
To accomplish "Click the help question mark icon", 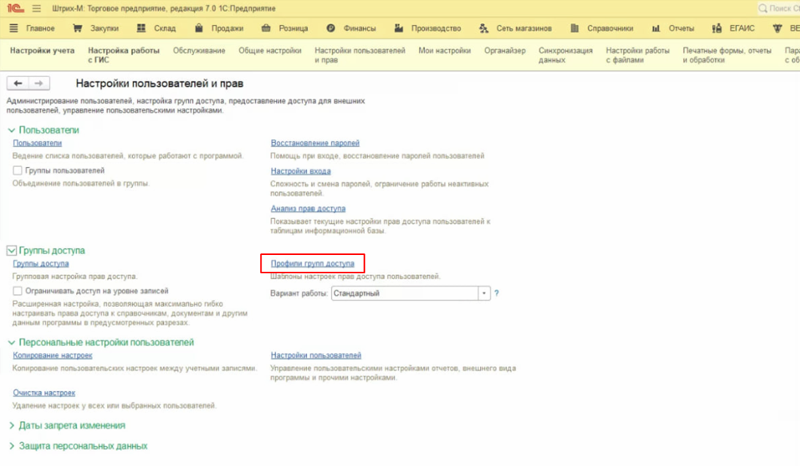I will coord(497,293).
